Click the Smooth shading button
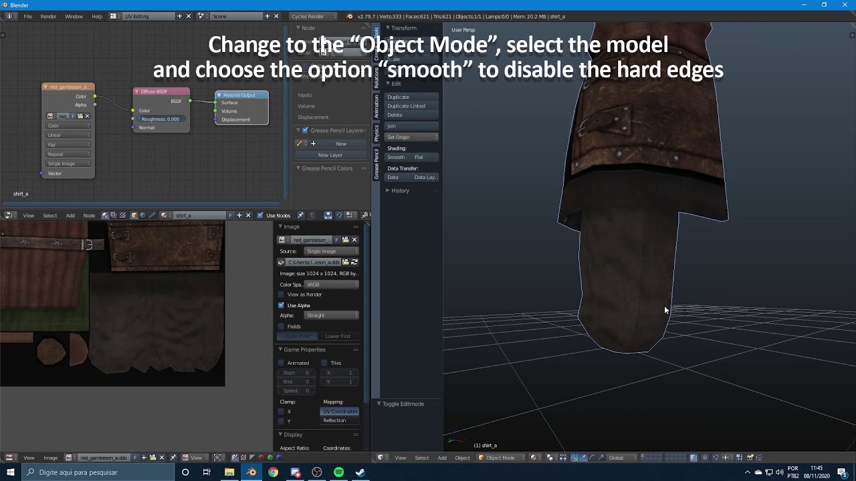This screenshot has width=856, height=481. 398,157
